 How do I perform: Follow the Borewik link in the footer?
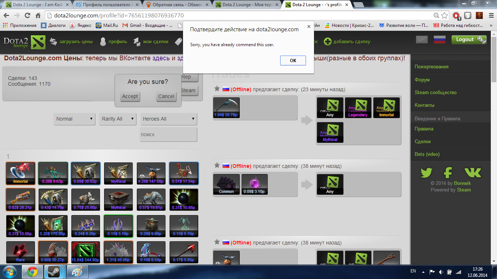point(462,183)
